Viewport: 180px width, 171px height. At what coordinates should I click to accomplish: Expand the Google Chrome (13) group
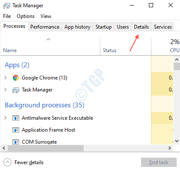pos(6,78)
